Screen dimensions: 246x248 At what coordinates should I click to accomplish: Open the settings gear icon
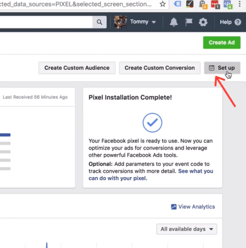[x=203, y=22]
